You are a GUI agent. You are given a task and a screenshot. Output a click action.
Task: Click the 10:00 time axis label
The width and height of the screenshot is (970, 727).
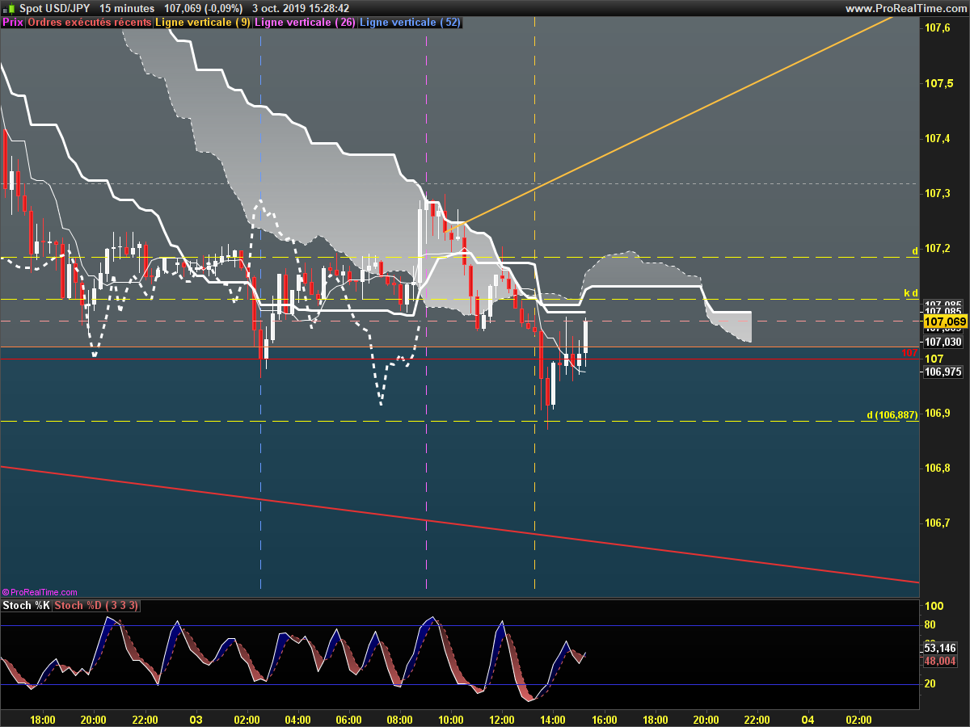[451, 720]
